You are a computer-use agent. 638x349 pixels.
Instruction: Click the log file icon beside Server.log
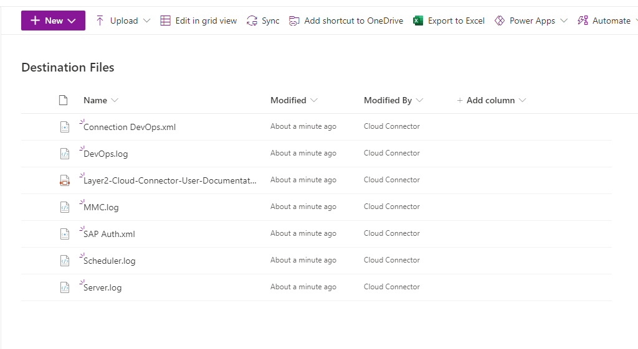tap(64, 287)
